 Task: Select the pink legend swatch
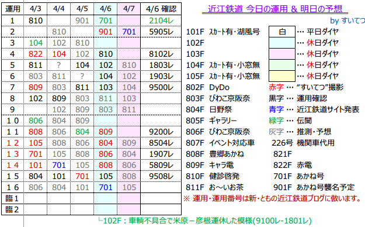point(282,54)
